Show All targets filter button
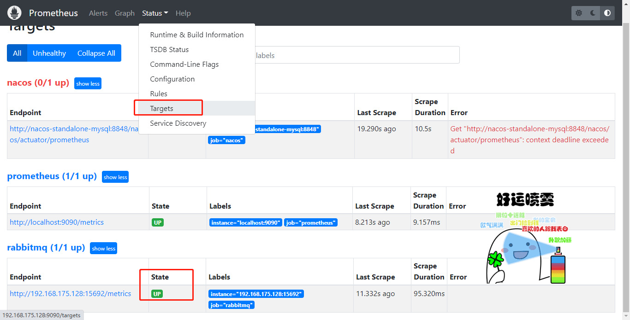Viewport: 630px width, 320px height. [x=17, y=53]
